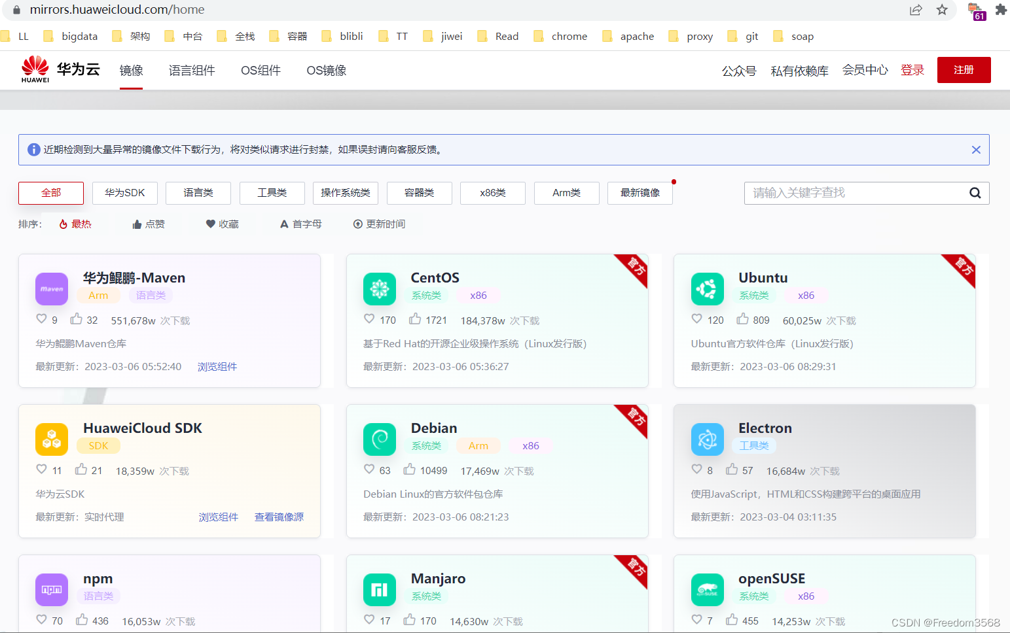Enable the Arm类 filter
The width and height of the screenshot is (1010, 633).
coord(566,192)
